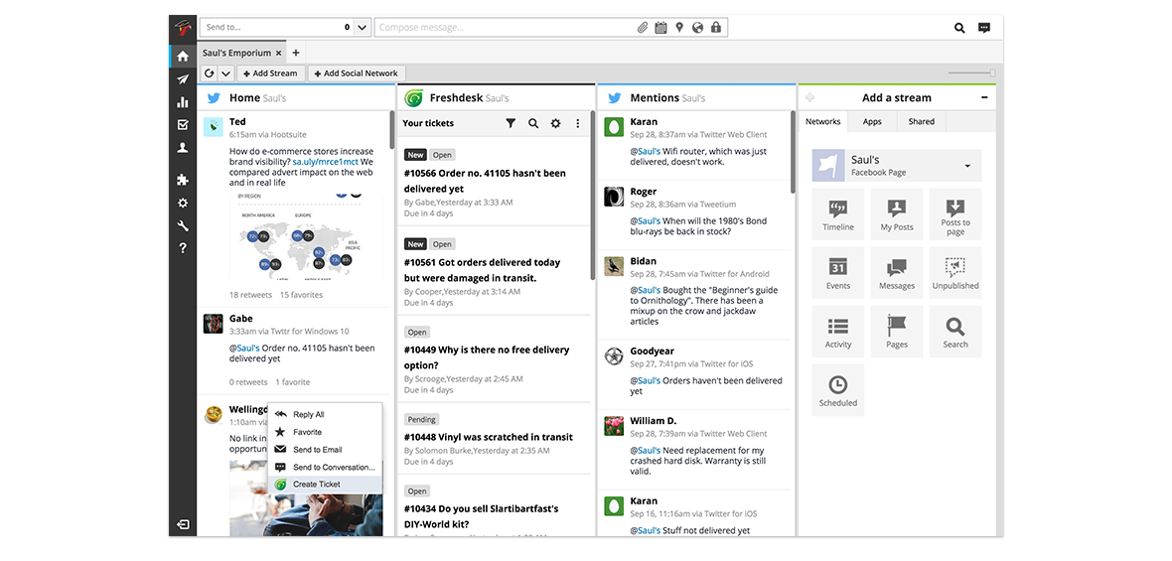The height and width of the screenshot is (561, 1172).
Task: Select the Pages stream tile
Action: click(897, 331)
